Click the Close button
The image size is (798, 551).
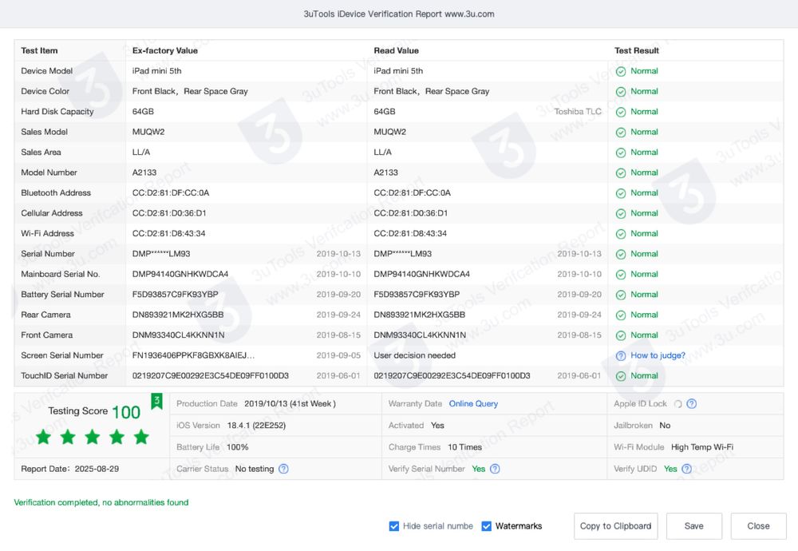tap(758, 526)
